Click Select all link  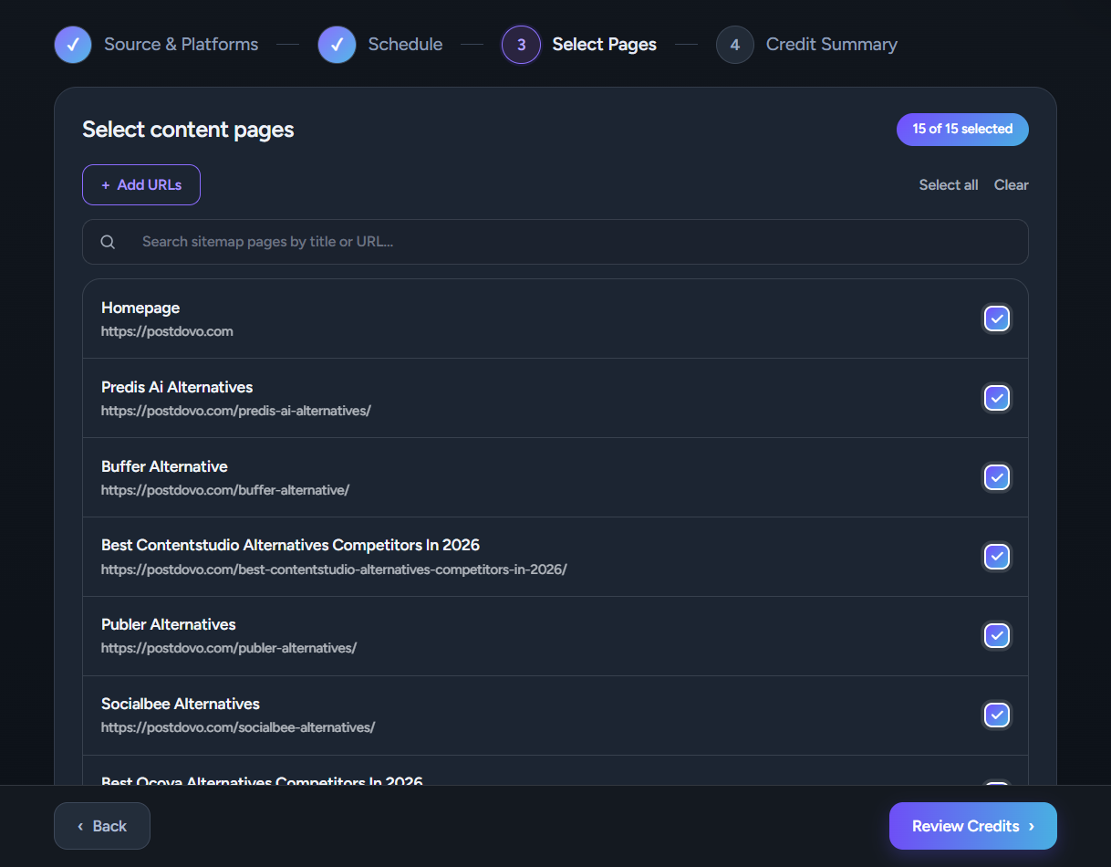click(x=949, y=185)
